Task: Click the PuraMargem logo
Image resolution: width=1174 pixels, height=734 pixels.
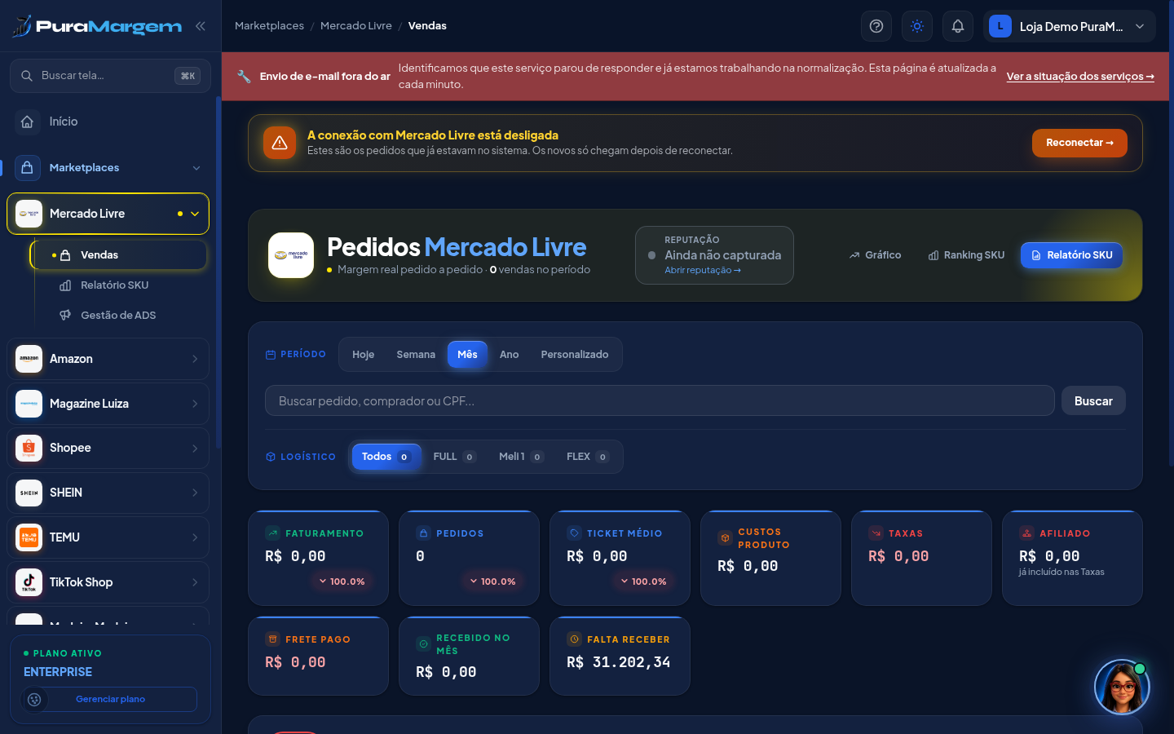Action: [x=97, y=26]
